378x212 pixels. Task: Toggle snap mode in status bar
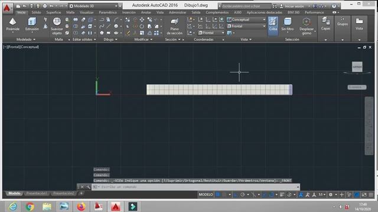click(x=224, y=194)
